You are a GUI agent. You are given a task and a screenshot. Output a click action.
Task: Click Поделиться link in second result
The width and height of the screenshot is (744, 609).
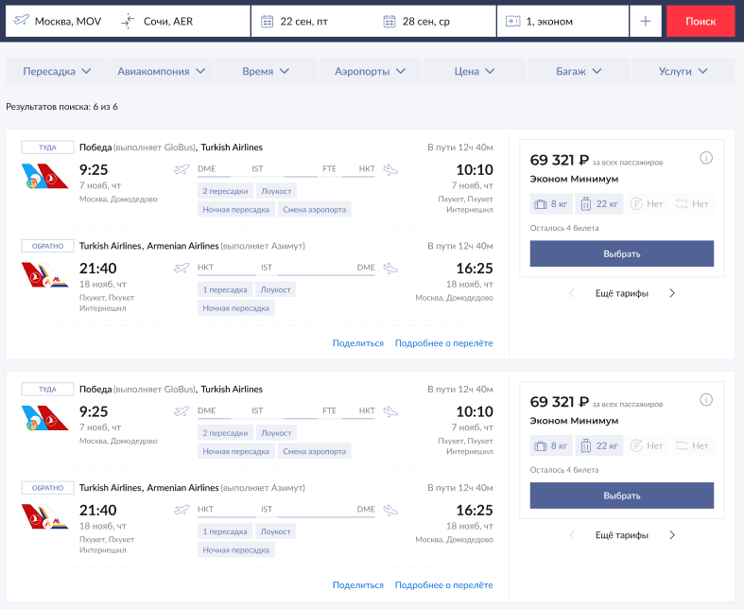[358, 585]
